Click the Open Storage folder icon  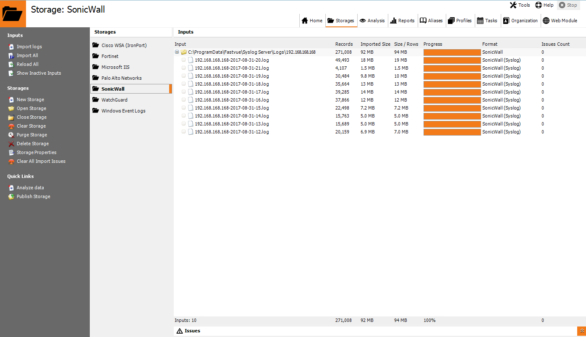pos(11,108)
